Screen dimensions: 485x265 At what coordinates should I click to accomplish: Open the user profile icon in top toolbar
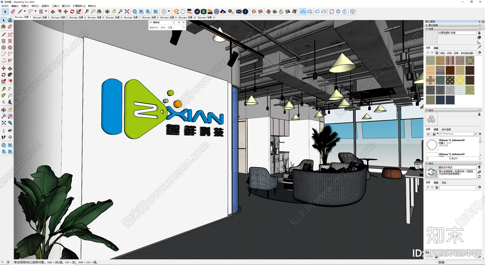tap(164, 12)
